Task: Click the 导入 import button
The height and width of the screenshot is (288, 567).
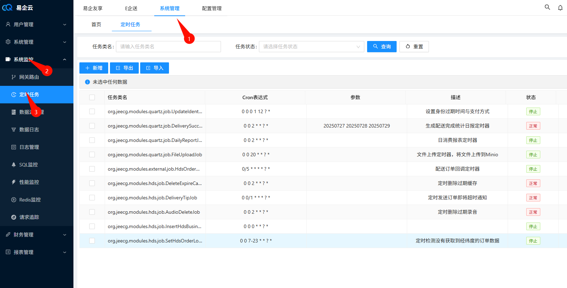Action: tap(155, 68)
